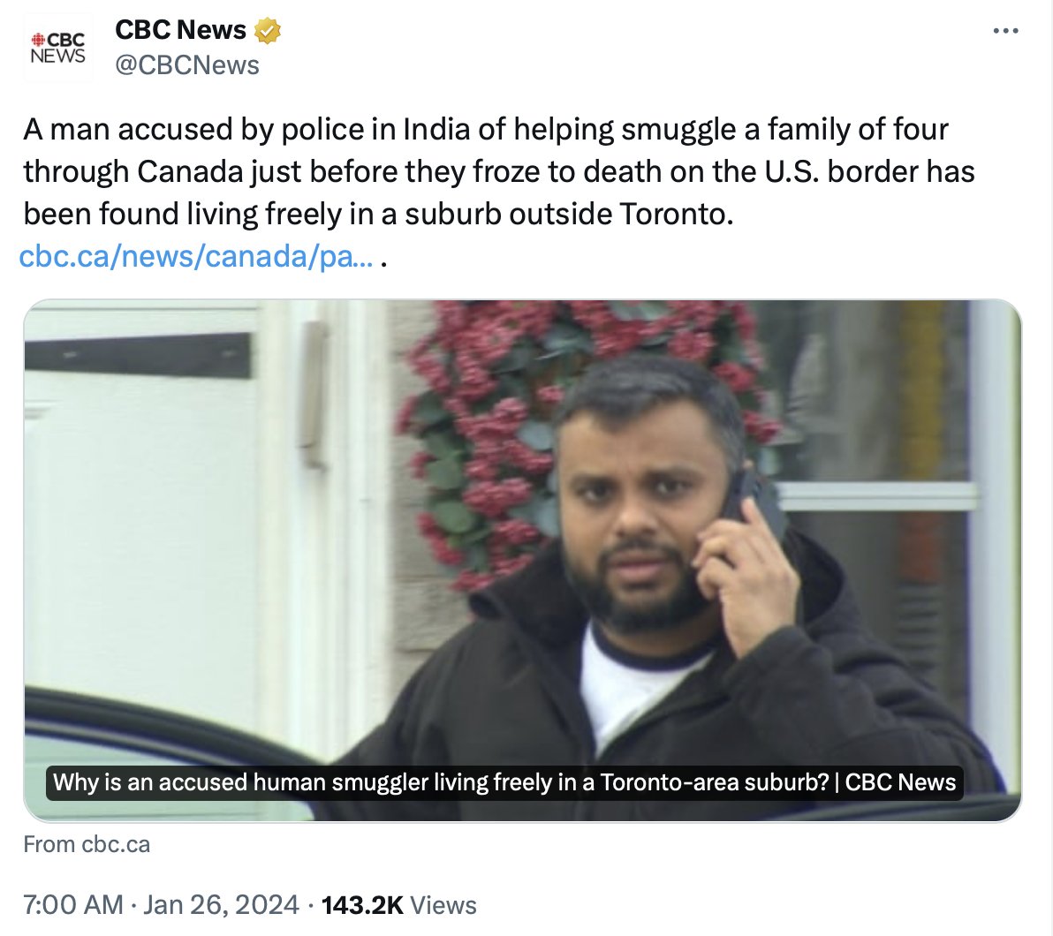Click the word "Views" beside the count
Screen dimensions: 1053x936
(443, 905)
